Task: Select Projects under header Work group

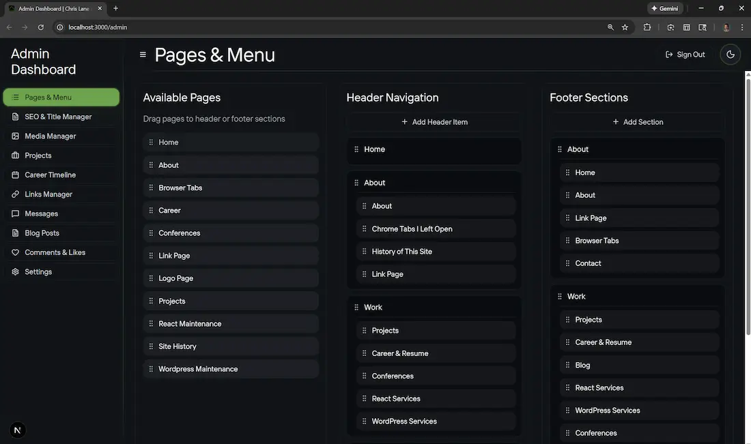Action: coord(436,331)
